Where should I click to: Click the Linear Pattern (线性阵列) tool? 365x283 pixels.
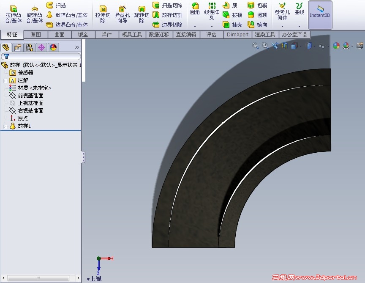(x=212, y=11)
